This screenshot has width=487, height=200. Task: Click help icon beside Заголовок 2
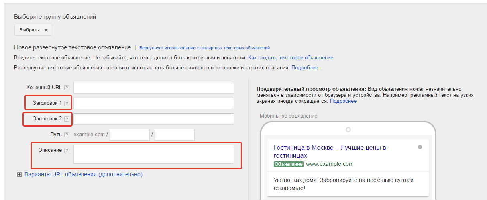pyautogui.click(x=67, y=119)
